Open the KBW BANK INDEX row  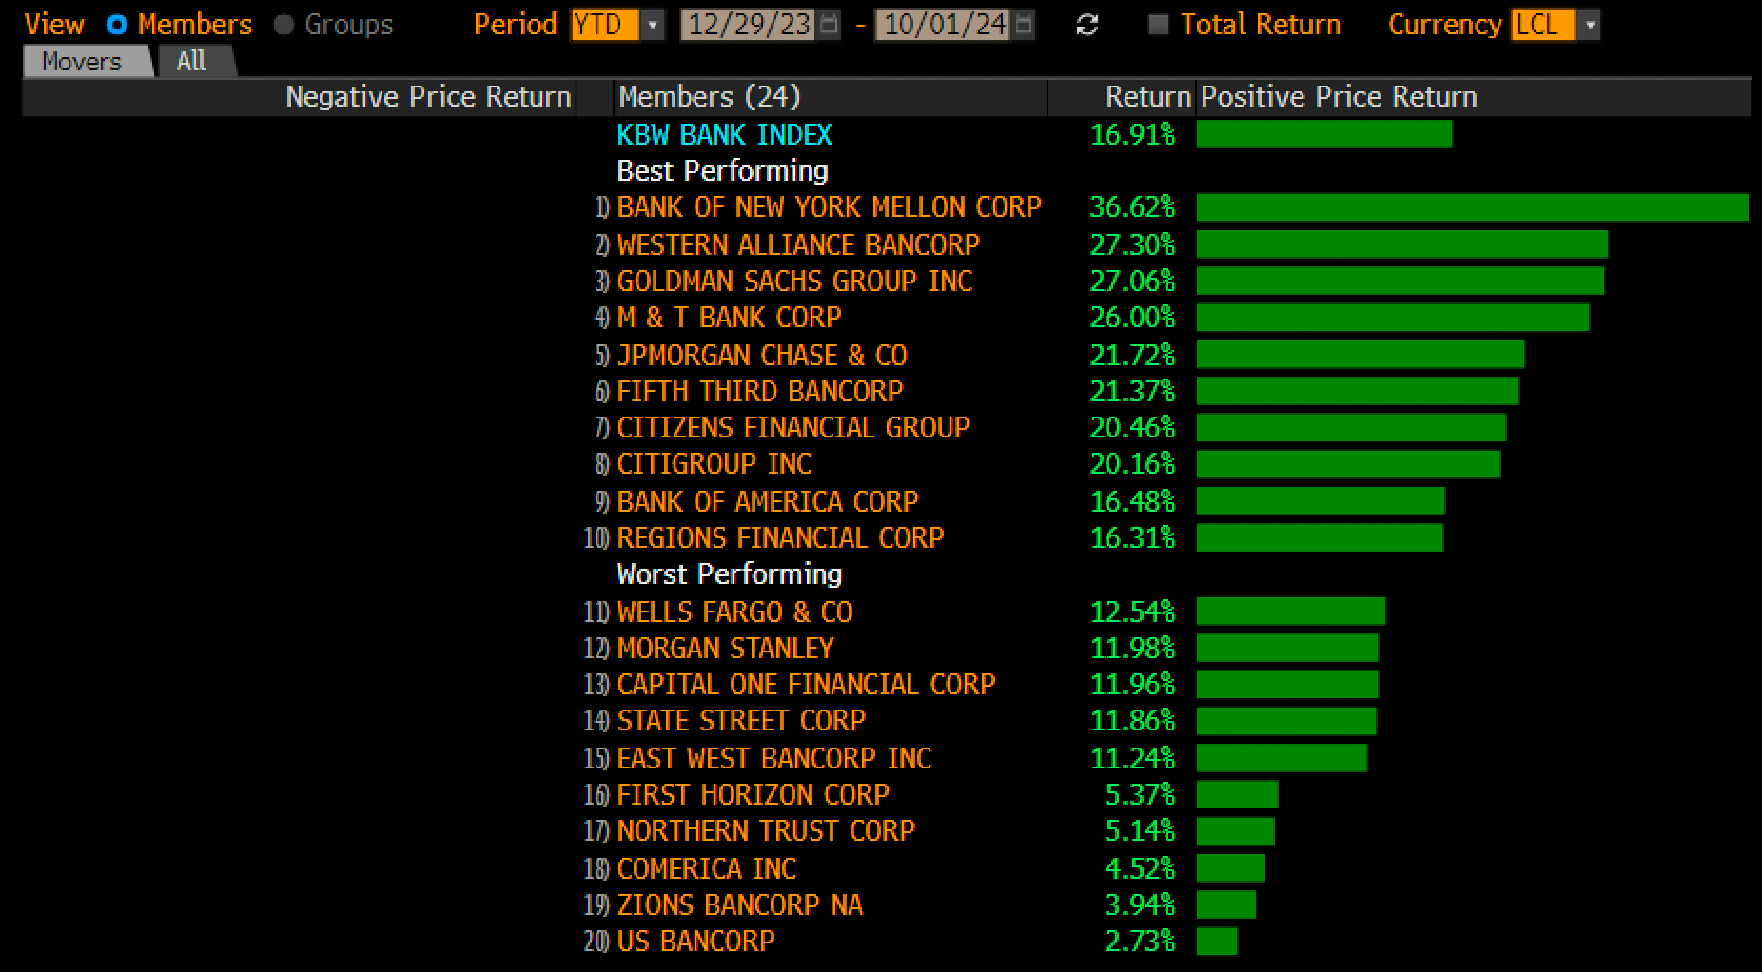click(724, 135)
